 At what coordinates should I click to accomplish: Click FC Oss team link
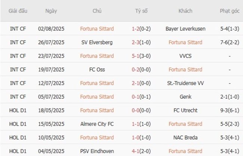(x=97, y=70)
